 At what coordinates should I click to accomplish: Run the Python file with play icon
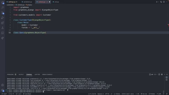[157, 2]
